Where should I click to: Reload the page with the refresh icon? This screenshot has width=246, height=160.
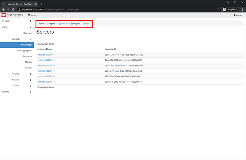(x=13, y=9)
